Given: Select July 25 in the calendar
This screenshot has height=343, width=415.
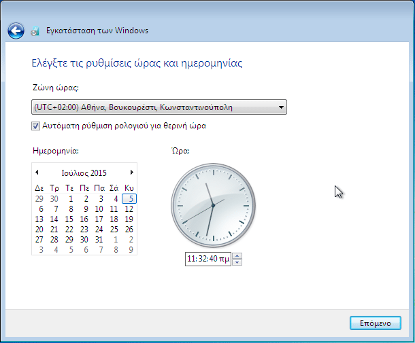Looking at the screenshot, I should point(114,230).
